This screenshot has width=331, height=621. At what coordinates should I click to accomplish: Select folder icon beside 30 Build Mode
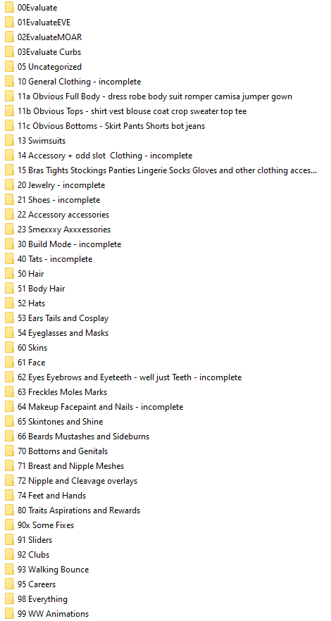[x=9, y=244]
